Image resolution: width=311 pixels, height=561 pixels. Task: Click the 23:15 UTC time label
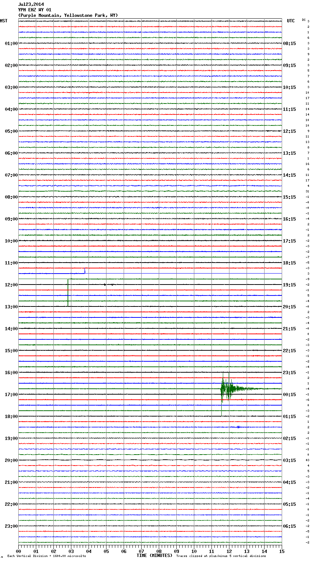(289, 373)
